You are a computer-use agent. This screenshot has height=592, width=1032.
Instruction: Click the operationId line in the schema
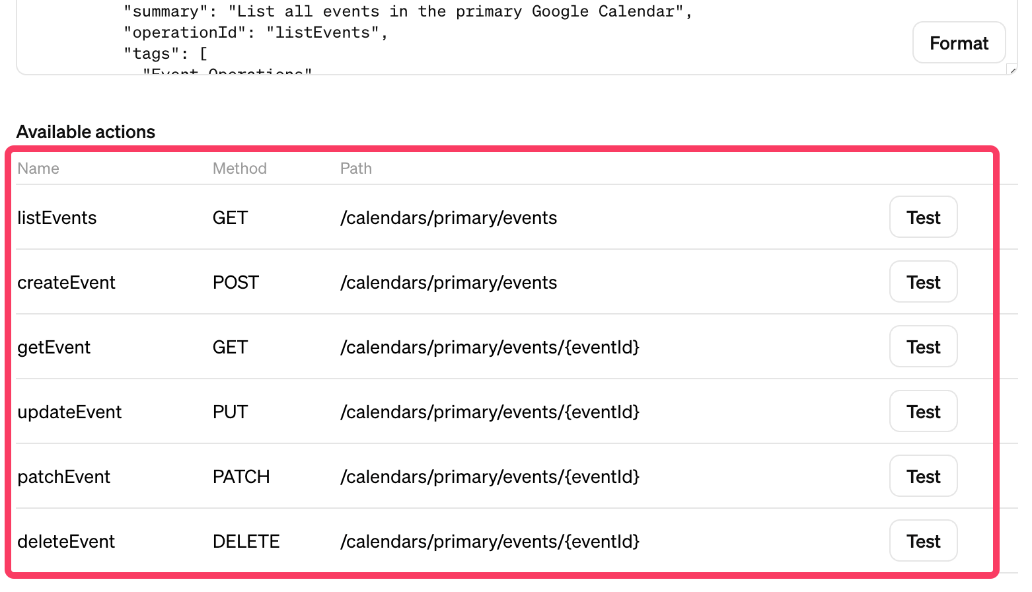pos(256,32)
